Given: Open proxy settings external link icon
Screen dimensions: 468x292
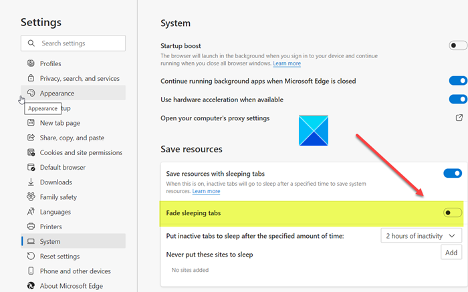Looking at the screenshot, I should [x=459, y=118].
